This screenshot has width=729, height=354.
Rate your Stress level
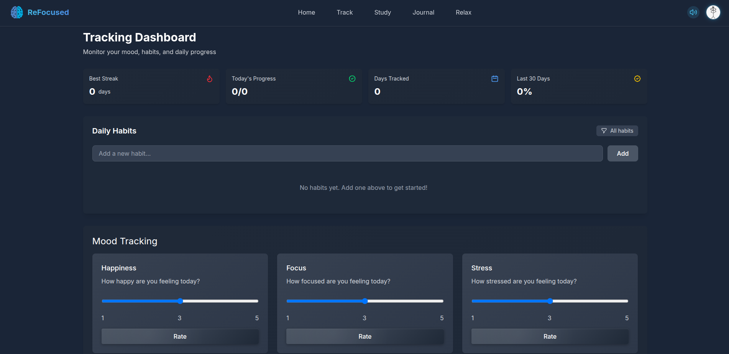click(x=550, y=336)
